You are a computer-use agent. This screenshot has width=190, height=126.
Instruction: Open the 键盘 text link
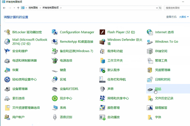click(63, 70)
